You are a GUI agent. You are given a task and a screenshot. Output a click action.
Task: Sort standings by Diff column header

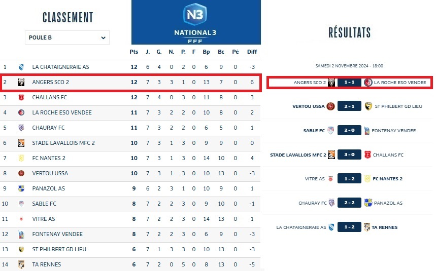(x=252, y=52)
